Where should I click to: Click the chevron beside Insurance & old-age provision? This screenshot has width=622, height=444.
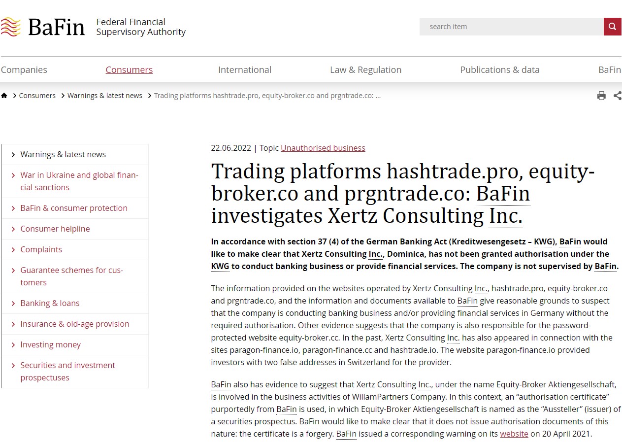13,324
